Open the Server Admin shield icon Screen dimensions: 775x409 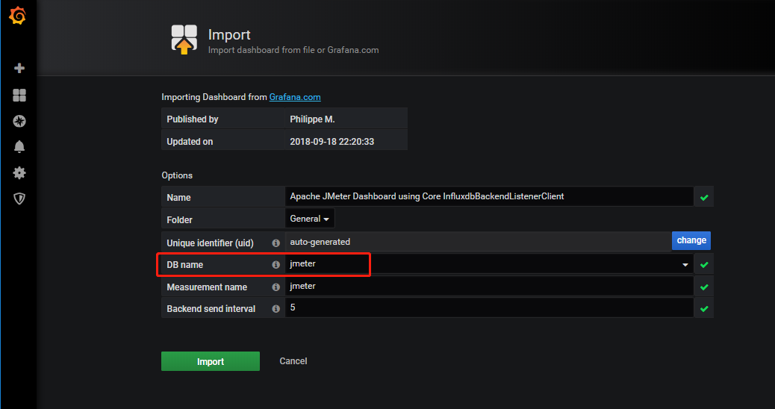pyautogui.click(x=19, y=199)
